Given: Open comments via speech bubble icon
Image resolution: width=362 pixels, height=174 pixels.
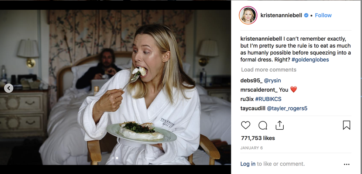Looking at the screenshot, I should 263,125.
